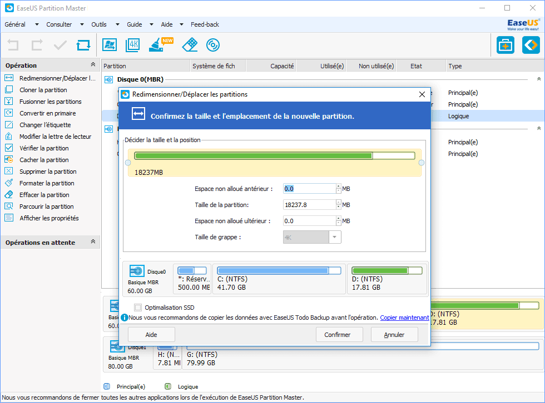Open the 4K alignment tool icon
This screenshot has width=545, height=403.
tap(133, 45)
